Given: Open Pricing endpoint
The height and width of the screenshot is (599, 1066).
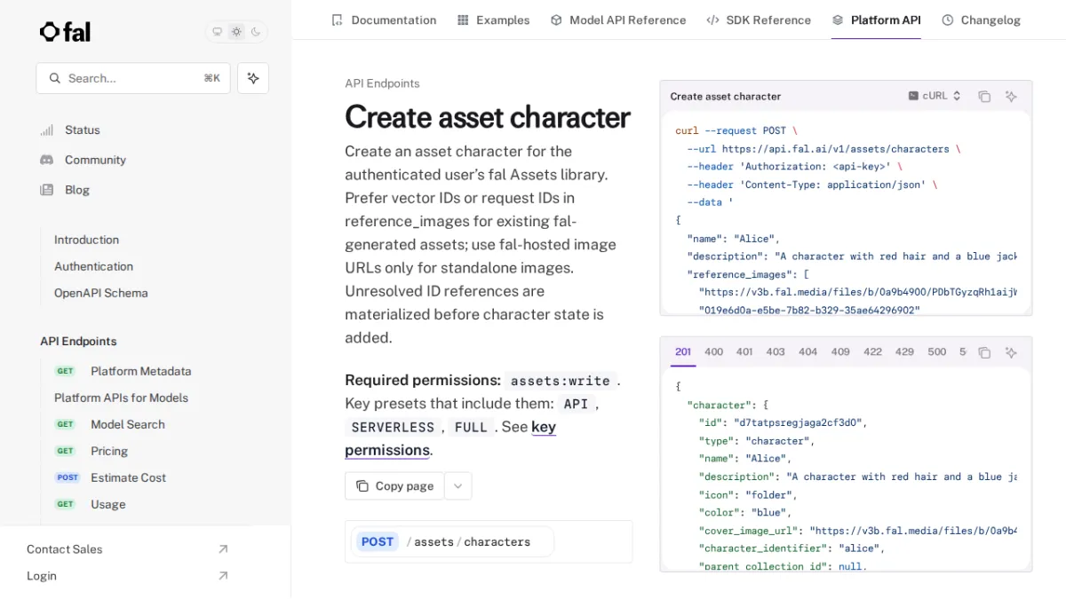Looking at the screenshot, I should pyautogui.click(x=92, y=451).
